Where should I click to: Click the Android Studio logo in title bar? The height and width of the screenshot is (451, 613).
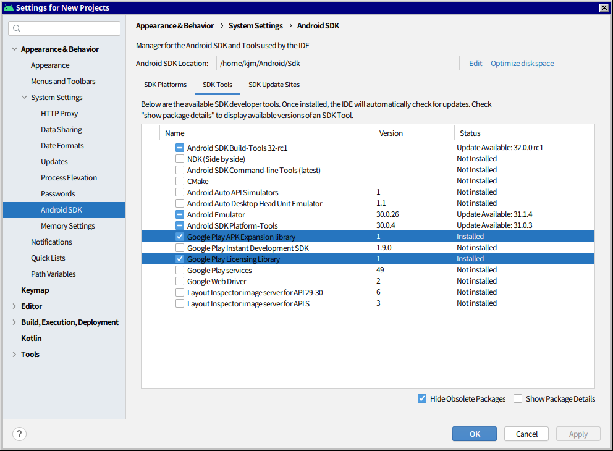9,7
